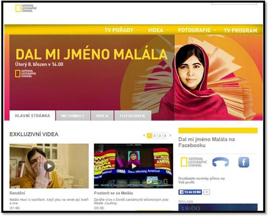Screen dimensions: 269x216
Task: Click the EXKLUZIVNÍ VIDEA heading
Action: [x=34, y=134]
